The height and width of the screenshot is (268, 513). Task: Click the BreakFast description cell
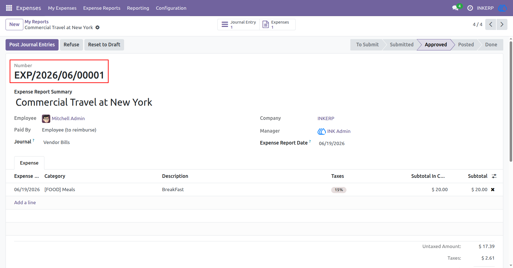point(173,189)
